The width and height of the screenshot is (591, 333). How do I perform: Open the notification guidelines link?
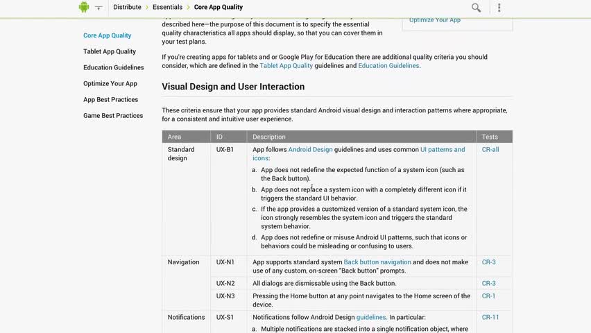point(371,318)
